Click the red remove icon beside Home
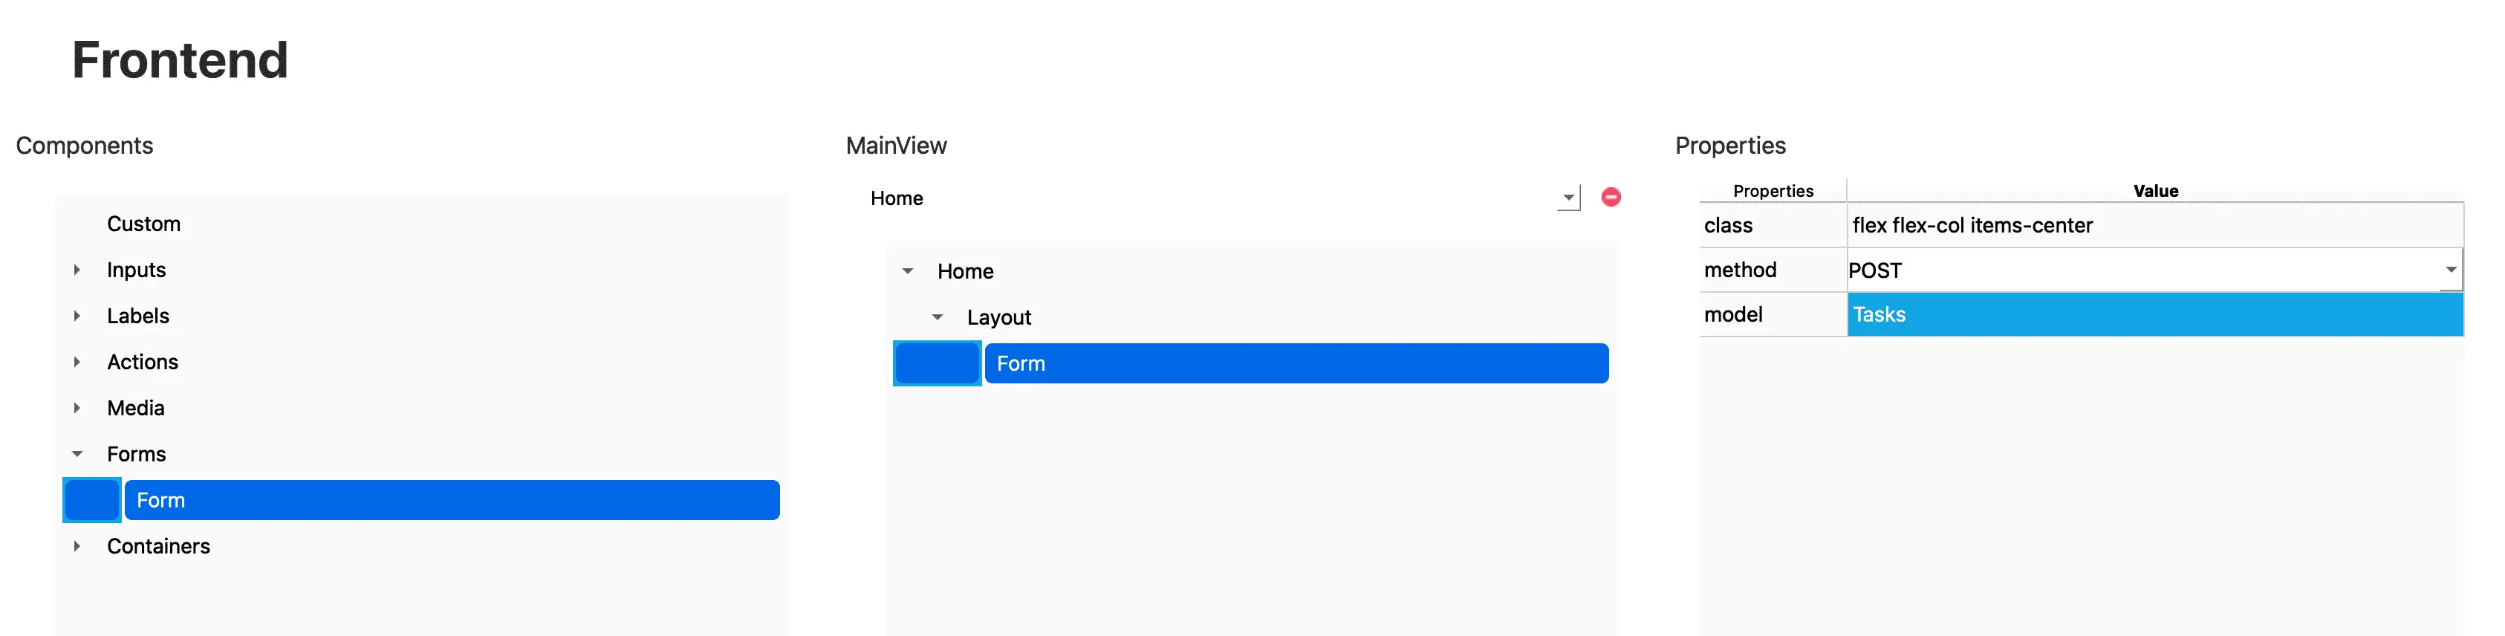The height and width of the screenshot is (636, 2505). tap(1611, 198)
